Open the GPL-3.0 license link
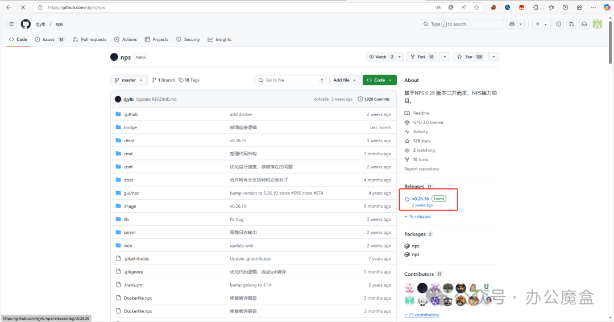 [428, 122]
